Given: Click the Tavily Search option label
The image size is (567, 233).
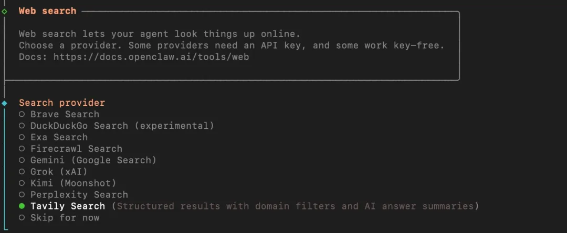Looking at the screenshot, I should [x=68, y=206].
